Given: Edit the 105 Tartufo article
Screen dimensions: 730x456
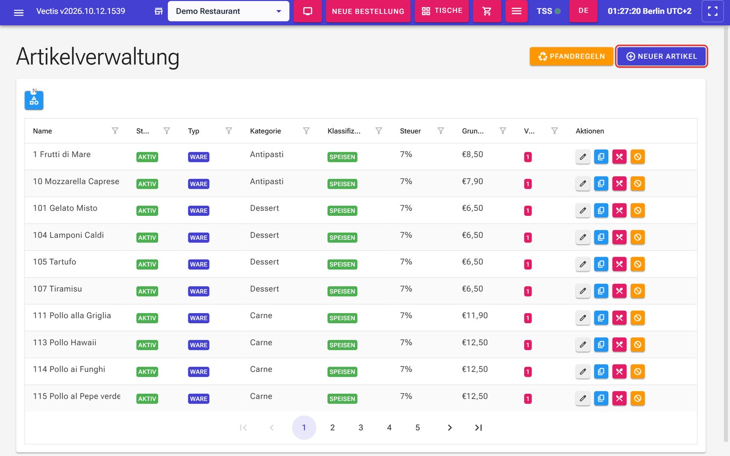Looking at the screenshot, I should pyautogui.click(x=583, y=264).
